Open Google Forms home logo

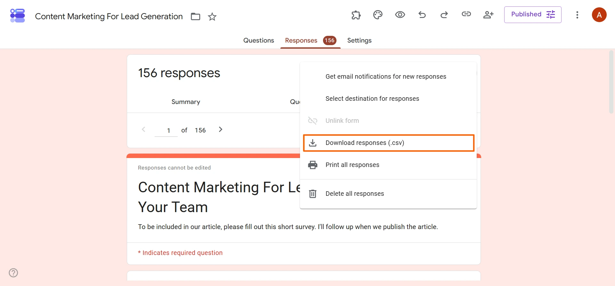tap(18, 15)
